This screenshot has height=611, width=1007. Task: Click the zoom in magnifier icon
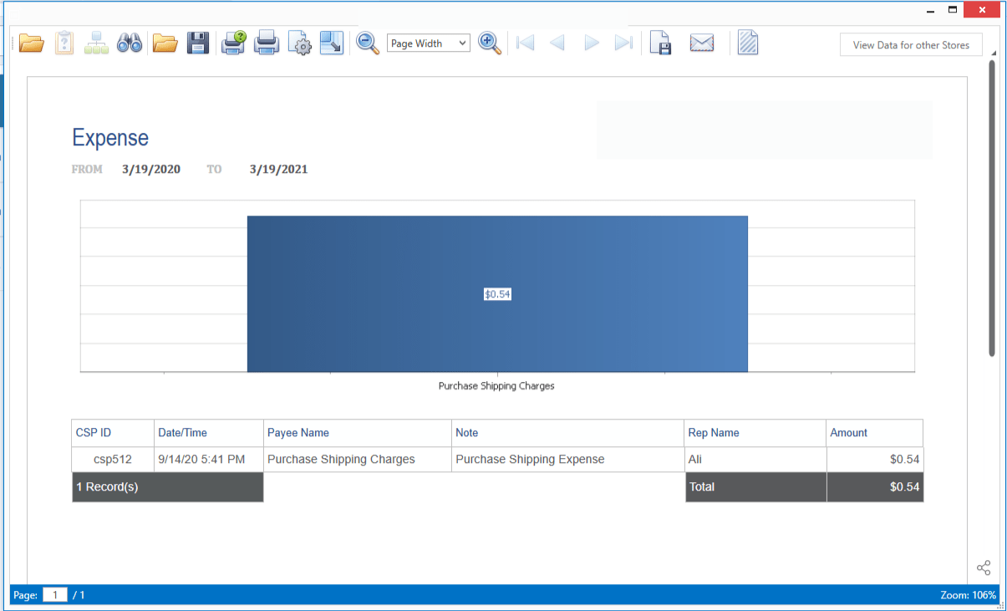point(490,43)
